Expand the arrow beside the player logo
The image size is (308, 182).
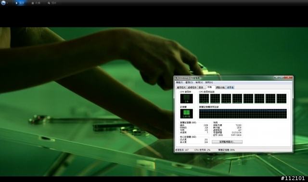pyautogui.click(x=7, y=3)
